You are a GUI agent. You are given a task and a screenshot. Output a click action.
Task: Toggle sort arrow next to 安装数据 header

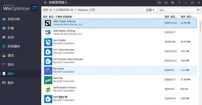(x=74, y=17)
